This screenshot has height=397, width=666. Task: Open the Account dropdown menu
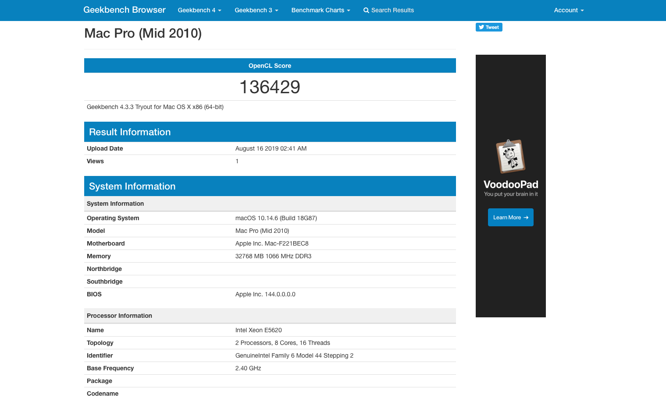point(569,10)
